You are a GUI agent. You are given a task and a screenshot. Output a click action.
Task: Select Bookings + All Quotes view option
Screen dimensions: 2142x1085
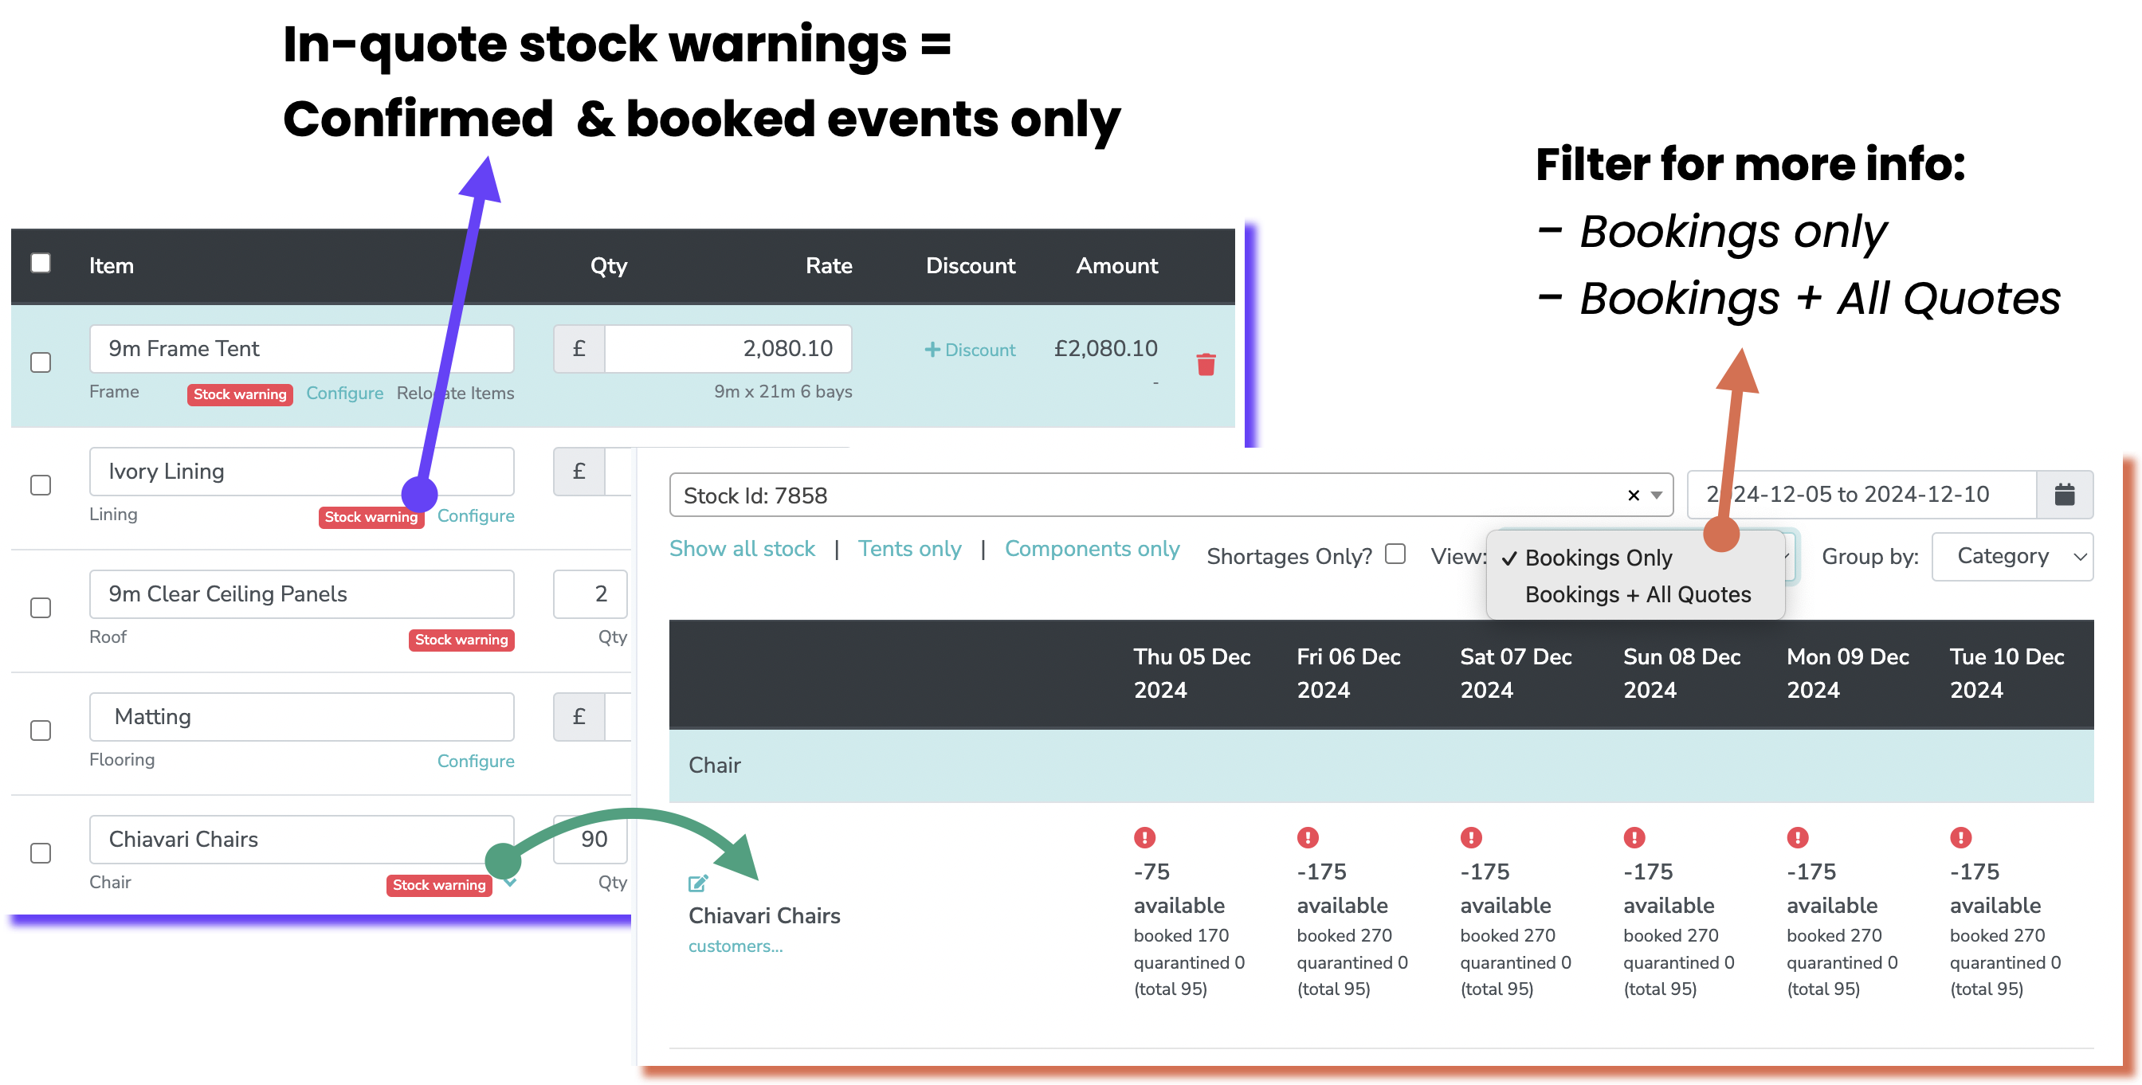1638,594
